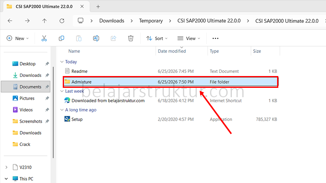Image resolution: width=326 pixels, height=183 pixels.
Task: Click first CSI SAP2000 Ultimate 22.0.0 breadcrumb
Action: pos(209,21)
